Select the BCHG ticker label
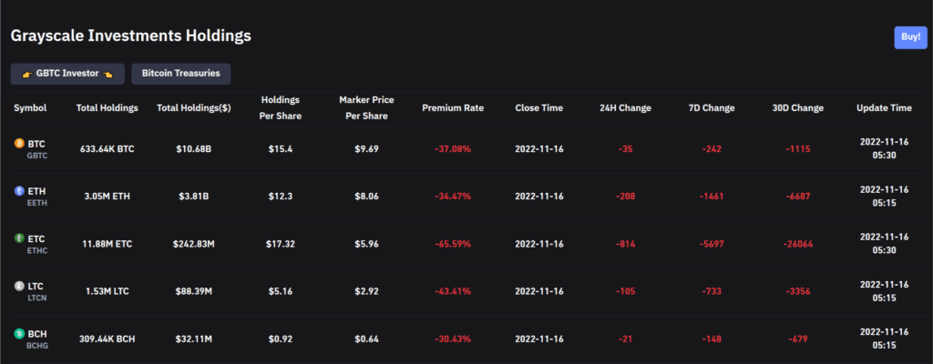933x364 pixels. (x=37, y=346)
